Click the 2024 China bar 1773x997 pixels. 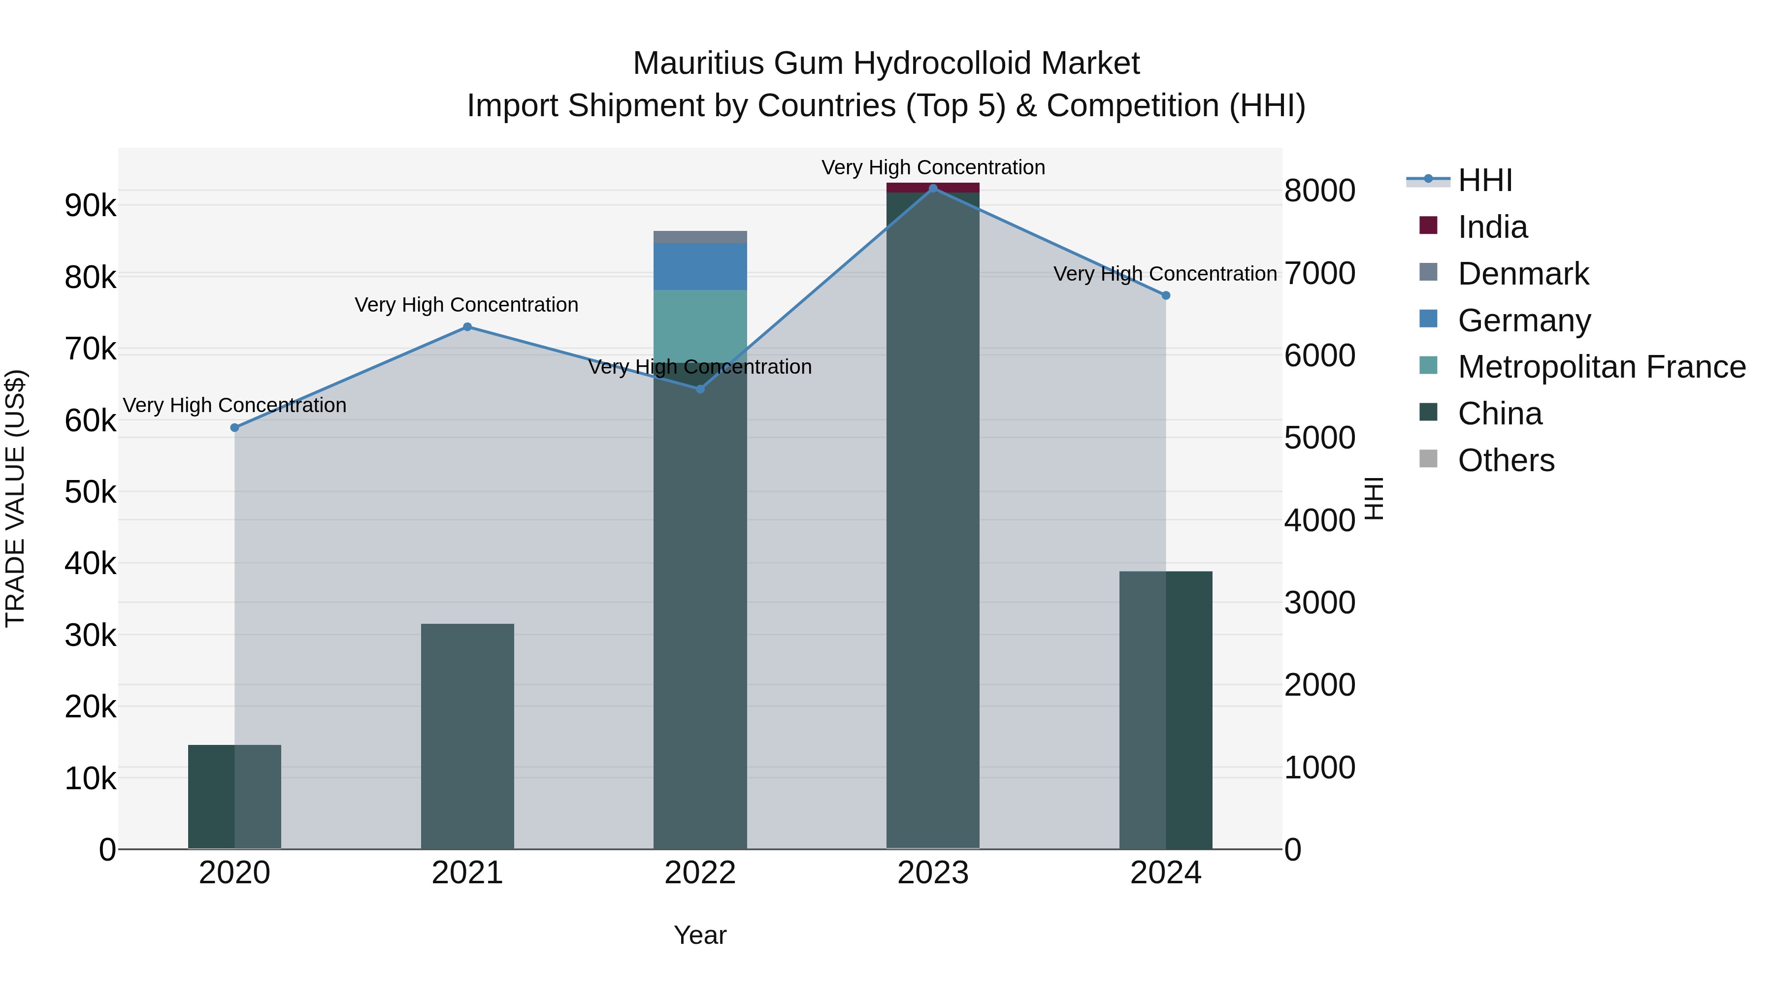click(1166, 710)
